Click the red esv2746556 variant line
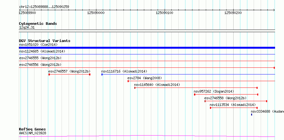284x140 pixels. click(x=147, y=68)
